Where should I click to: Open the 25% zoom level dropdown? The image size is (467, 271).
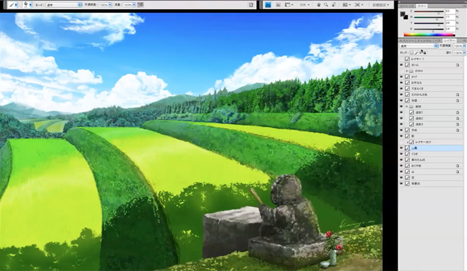click(x=304, y=5)
